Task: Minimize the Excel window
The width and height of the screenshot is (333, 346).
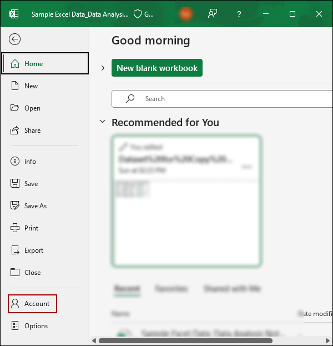Action: 266,14
